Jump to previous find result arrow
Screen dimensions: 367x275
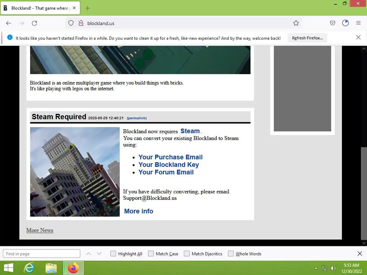click(89, 254)
